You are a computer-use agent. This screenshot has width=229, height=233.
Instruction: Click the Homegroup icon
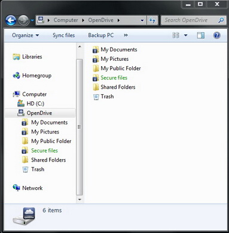coord(16,76)
